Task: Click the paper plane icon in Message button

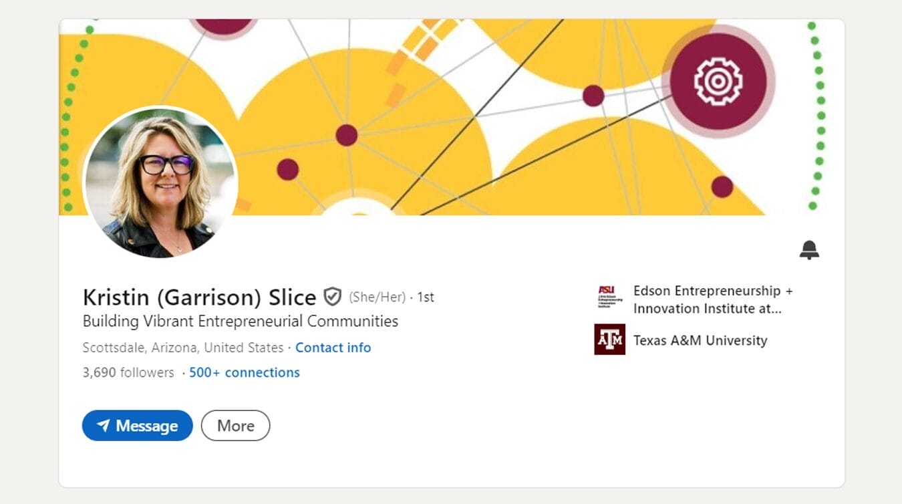Action: [103, 426]
